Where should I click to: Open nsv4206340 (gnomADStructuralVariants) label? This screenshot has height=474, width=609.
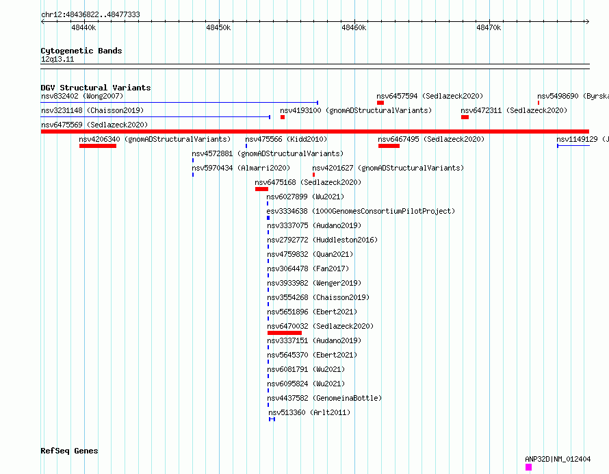click(x=155, y=139)
